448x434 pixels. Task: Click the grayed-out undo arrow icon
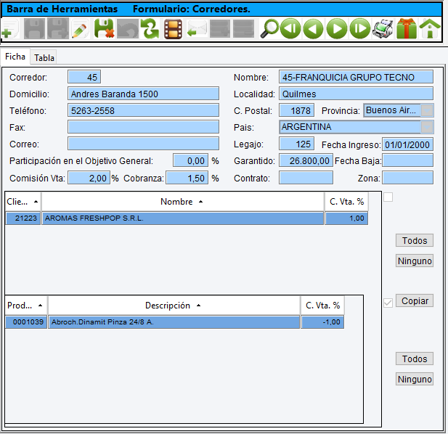point(128,28)
